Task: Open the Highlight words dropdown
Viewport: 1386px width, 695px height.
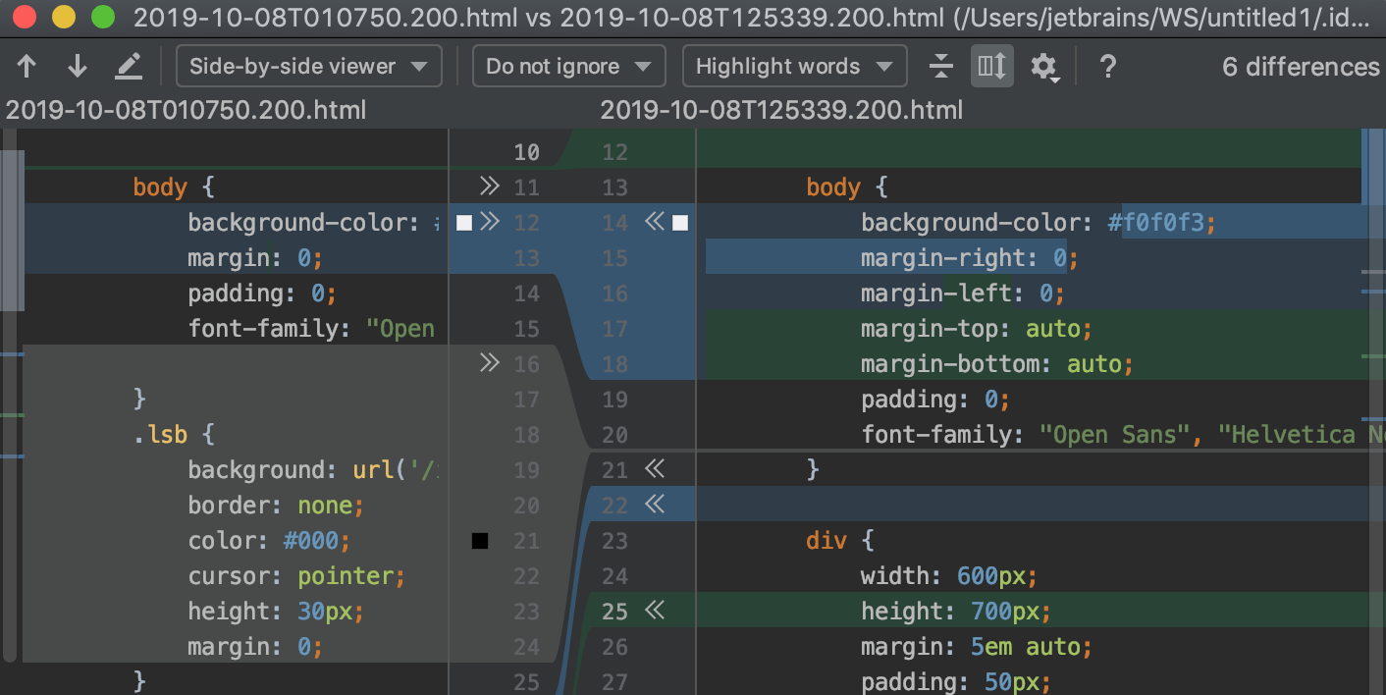Action: tap(793, 66)
